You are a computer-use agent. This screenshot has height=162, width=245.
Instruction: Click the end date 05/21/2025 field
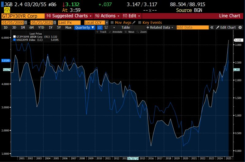[x=42, y=23]
